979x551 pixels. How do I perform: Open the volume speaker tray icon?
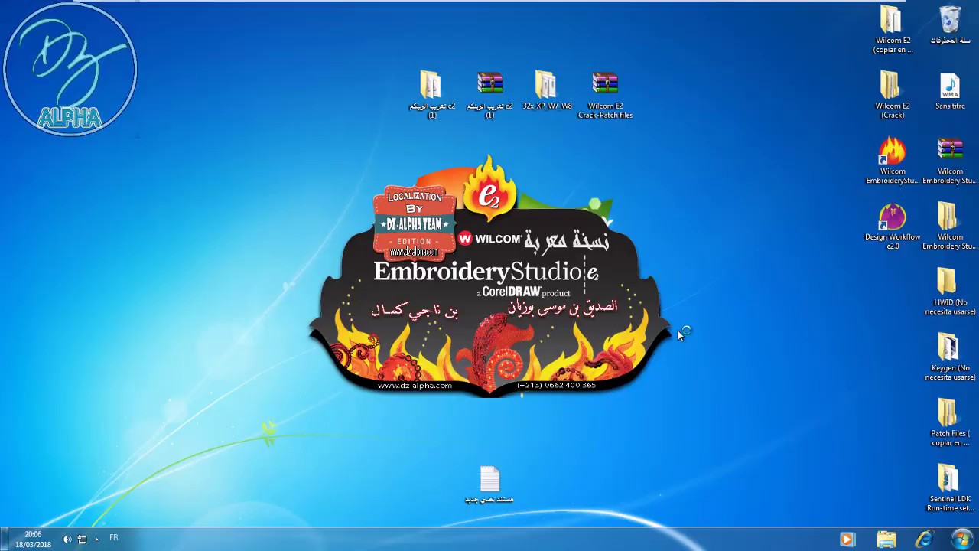pyautogui.click(x=67, y=540)
